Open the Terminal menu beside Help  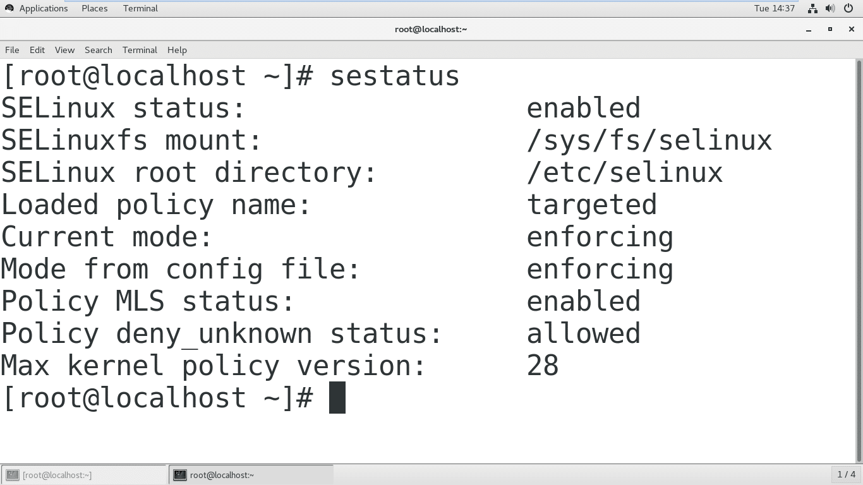140,50
